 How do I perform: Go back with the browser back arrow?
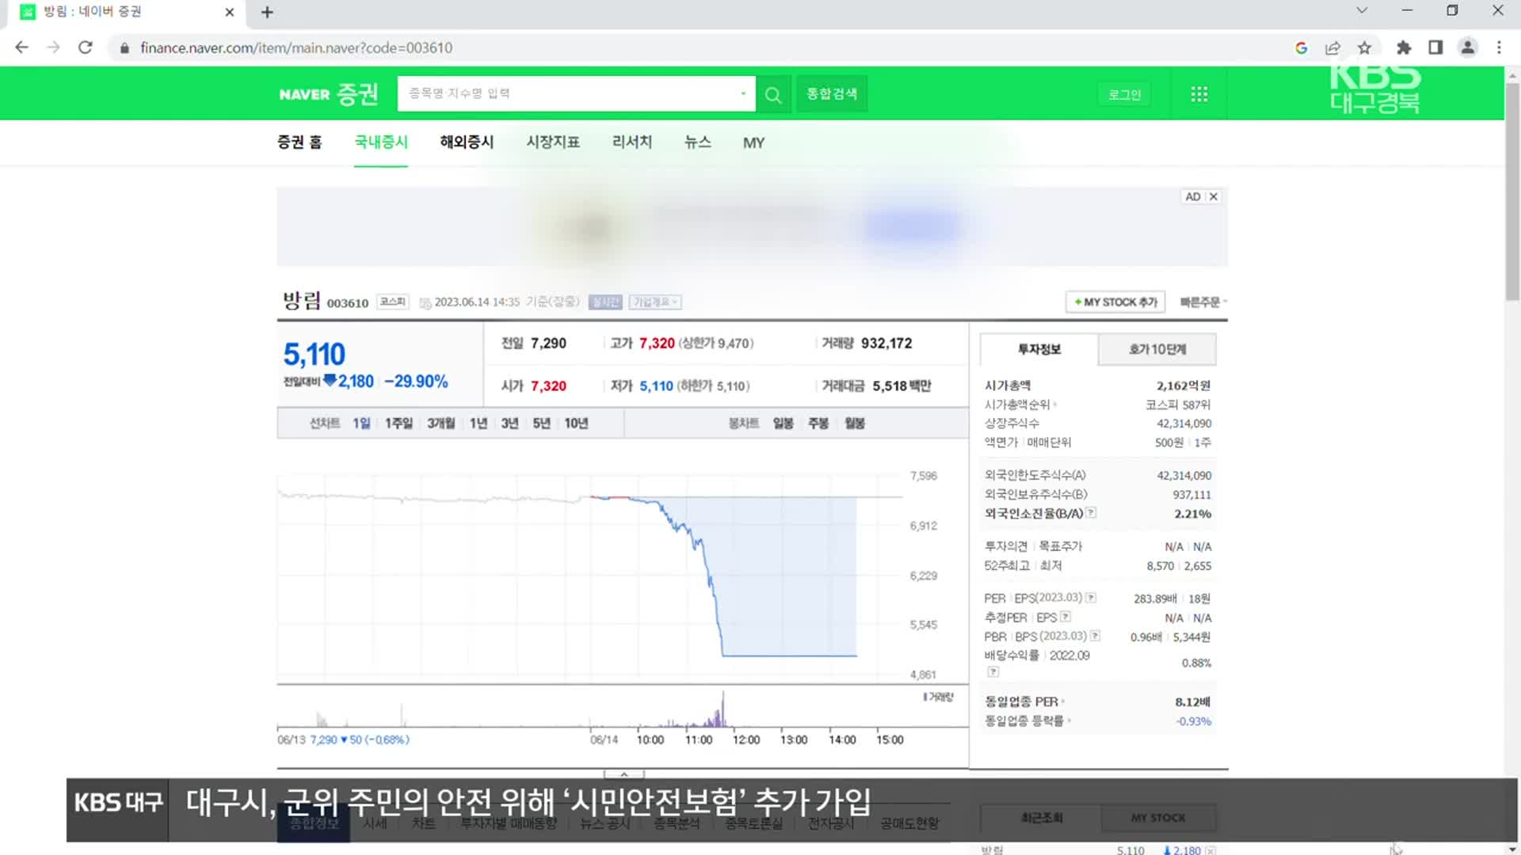click(x=21, y=47)
